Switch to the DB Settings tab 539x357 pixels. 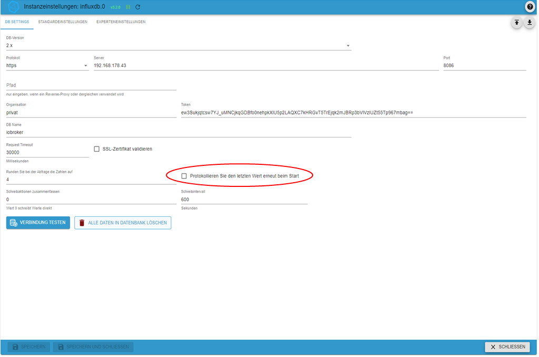tap(17, 22)
